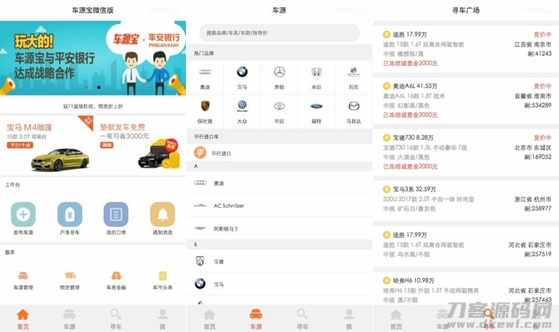Open 我的订单 from the workbench

(116, 215)
